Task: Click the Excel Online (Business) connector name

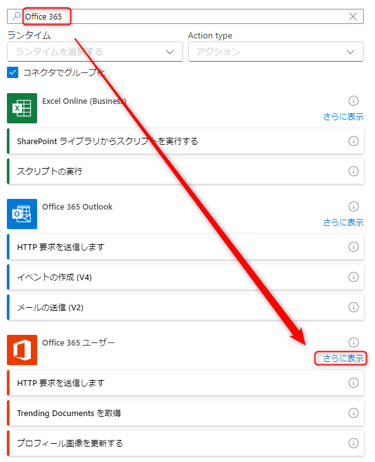Action: 84,101
